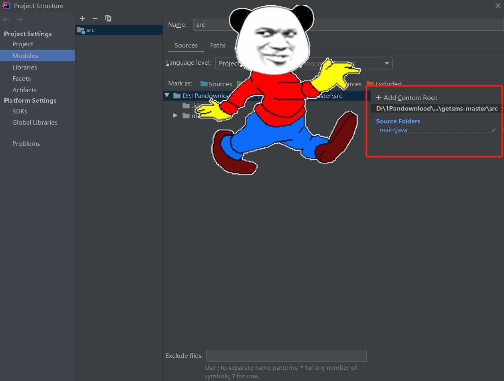Screen dimensions: 504x381
Task: Open Libraries settings page
Action: click(25, 67)
